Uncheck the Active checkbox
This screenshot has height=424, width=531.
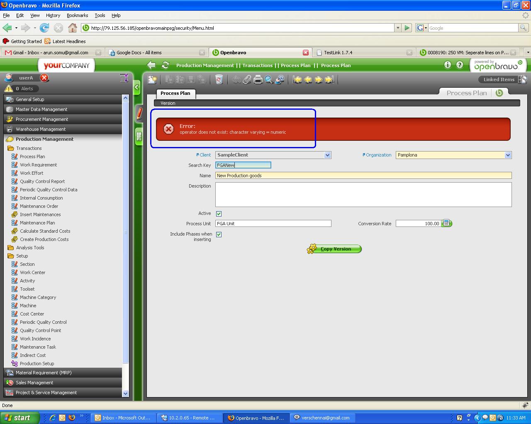219,214
